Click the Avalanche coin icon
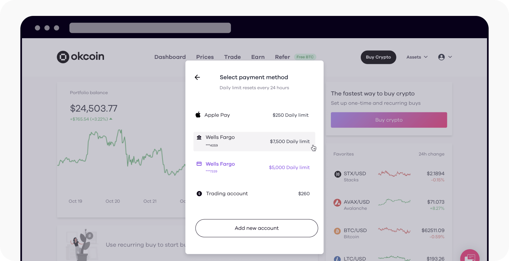 click(337, 202)
